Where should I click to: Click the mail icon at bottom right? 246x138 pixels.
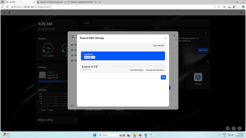228,128
